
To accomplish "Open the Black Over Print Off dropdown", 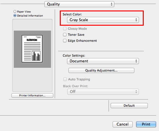I will click(x=103, y=92).
